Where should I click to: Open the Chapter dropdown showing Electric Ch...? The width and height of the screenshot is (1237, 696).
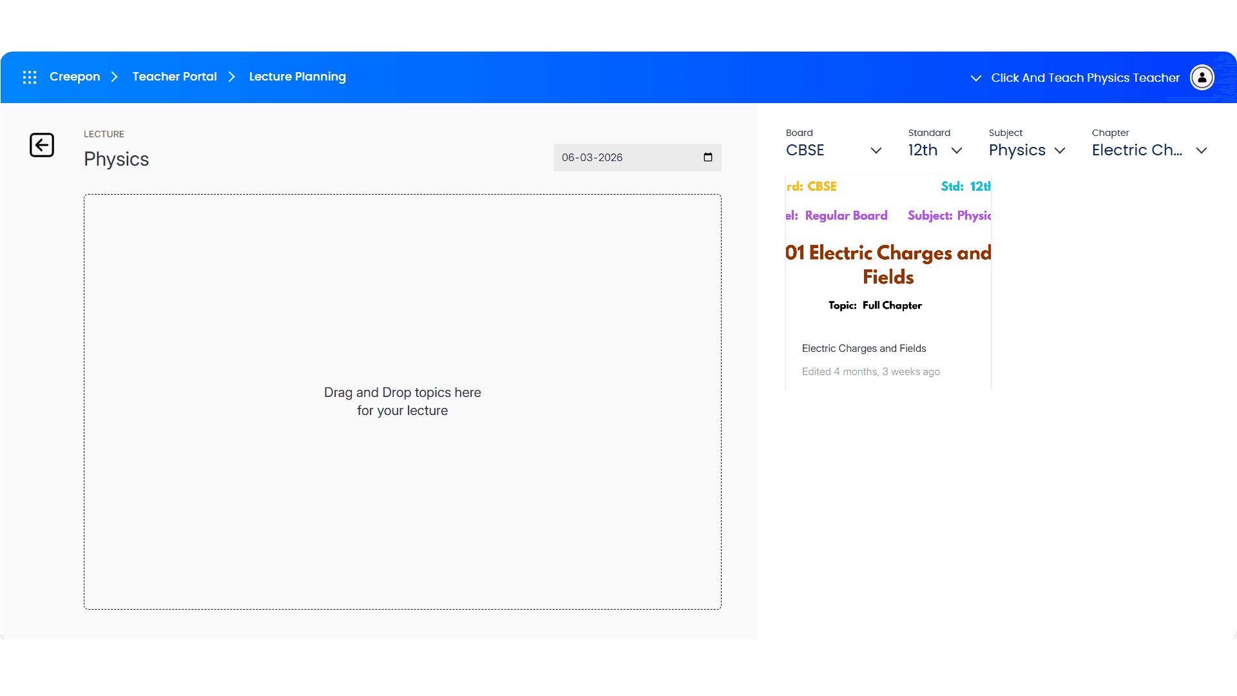pyautogui.click(x=1136, y=150)
